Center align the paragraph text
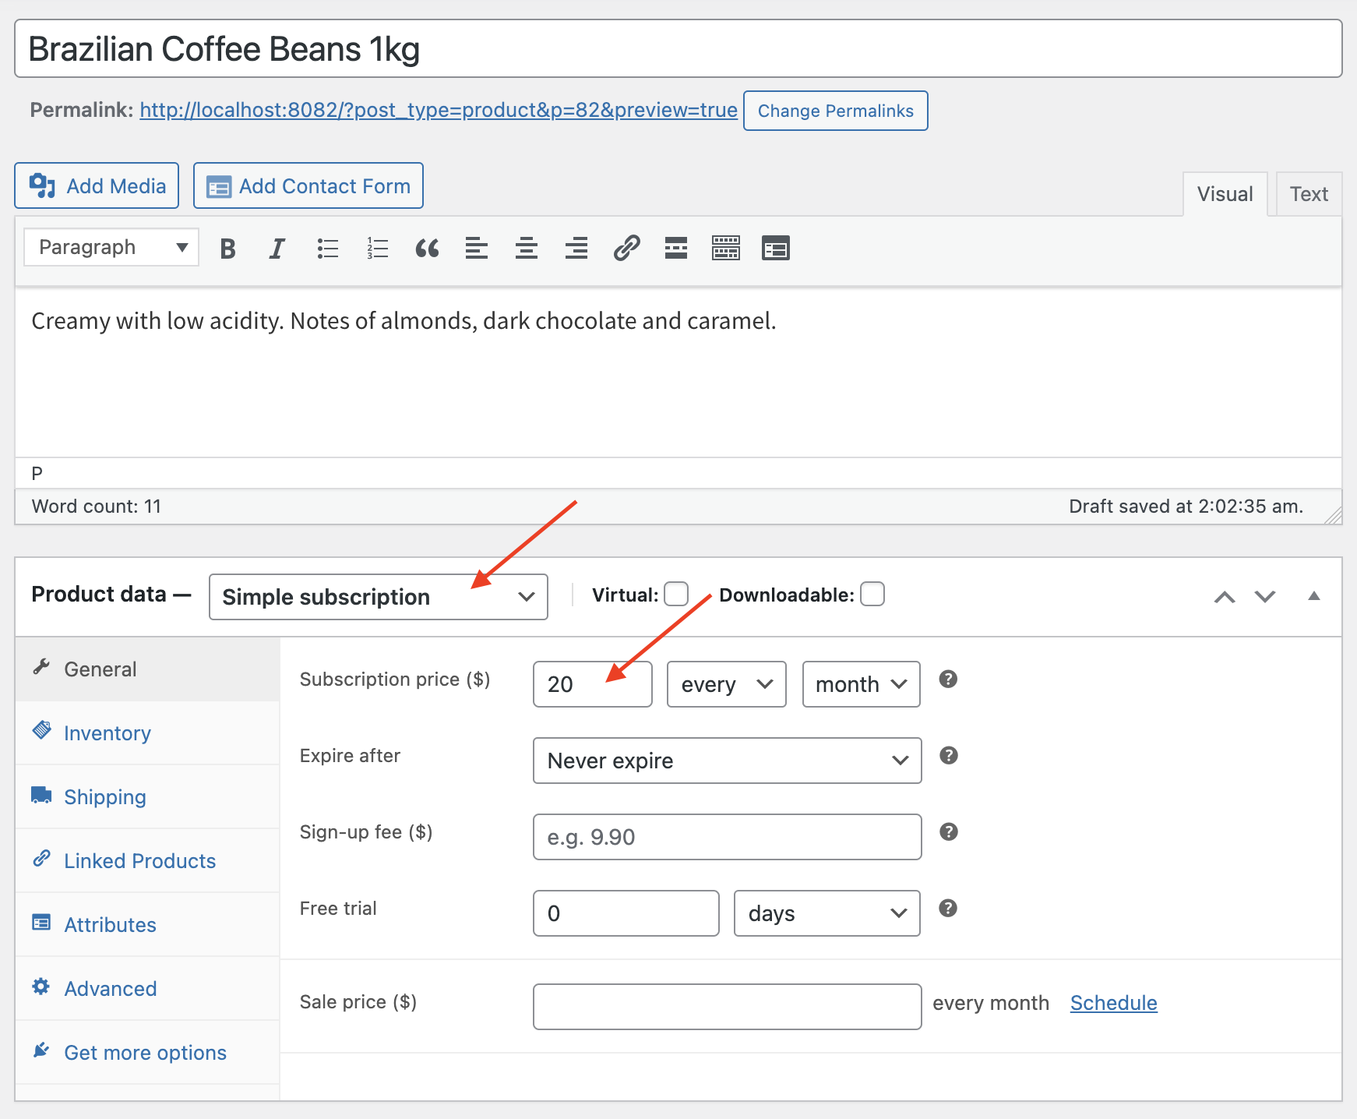 click(x=527, y=249)
